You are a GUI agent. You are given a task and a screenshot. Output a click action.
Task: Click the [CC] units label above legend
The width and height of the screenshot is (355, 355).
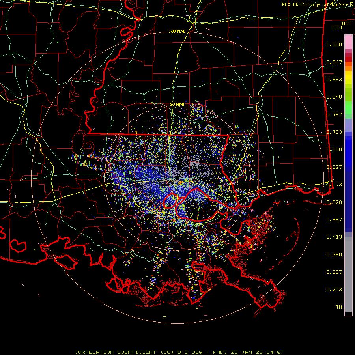(x=336, y=27)
